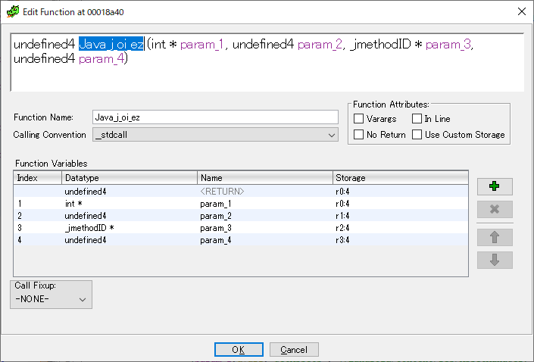Select the param_2 name cell in table
The image size is (534, 362).
point(265,216)
